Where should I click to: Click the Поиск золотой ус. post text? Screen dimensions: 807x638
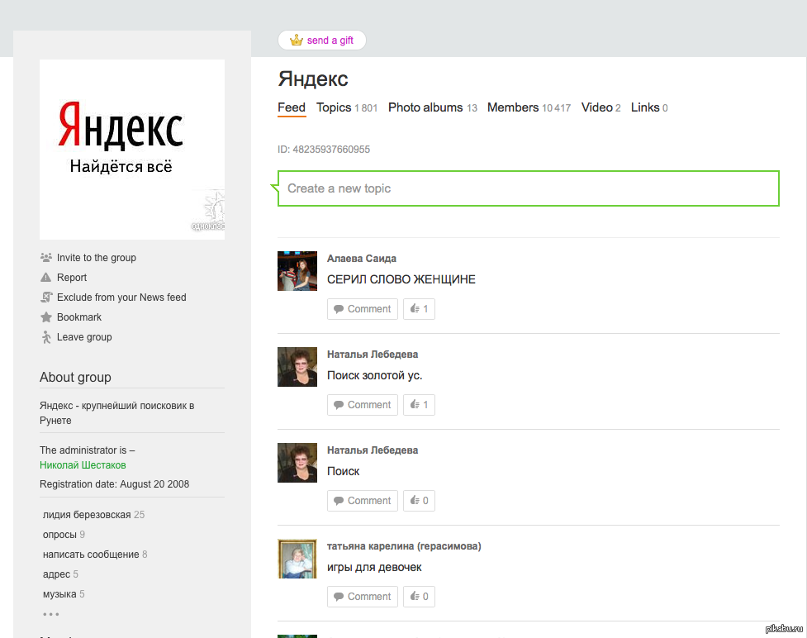pyautogui.click(x=375, y=375)
